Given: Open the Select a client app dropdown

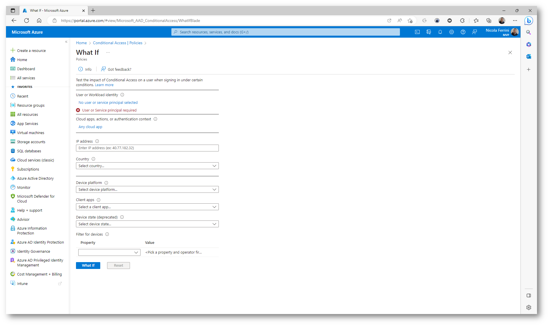Looking at the screenshot, I should pos(147,207).
